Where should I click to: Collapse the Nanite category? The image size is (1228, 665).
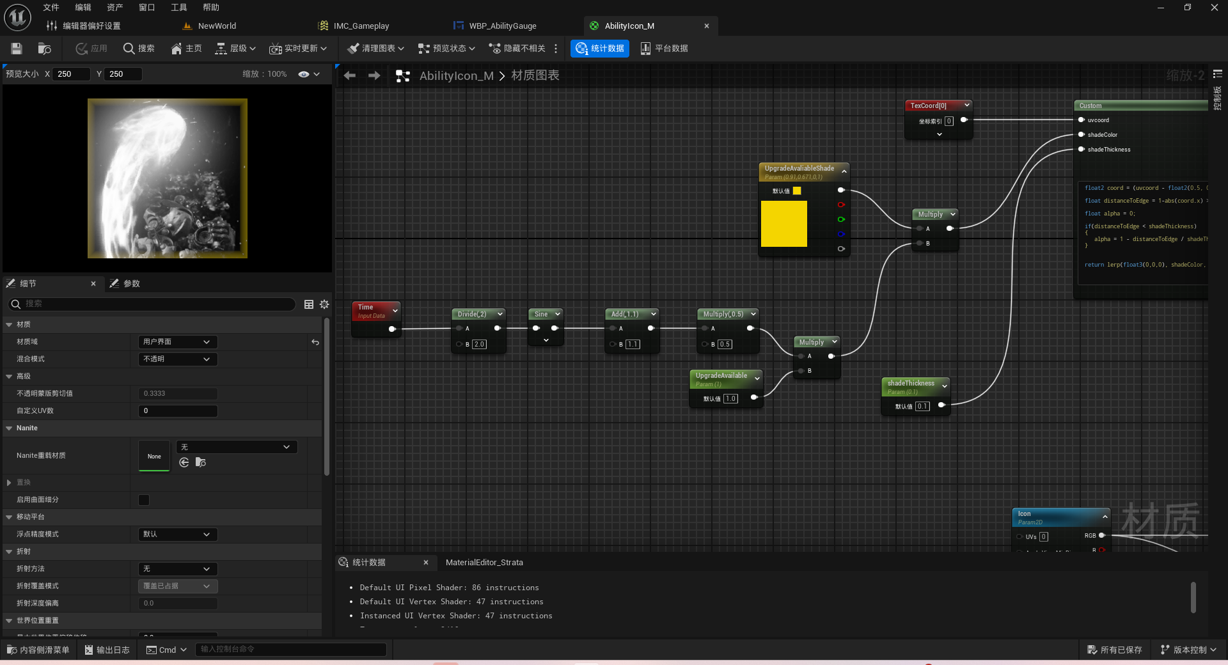coord(9,428)
